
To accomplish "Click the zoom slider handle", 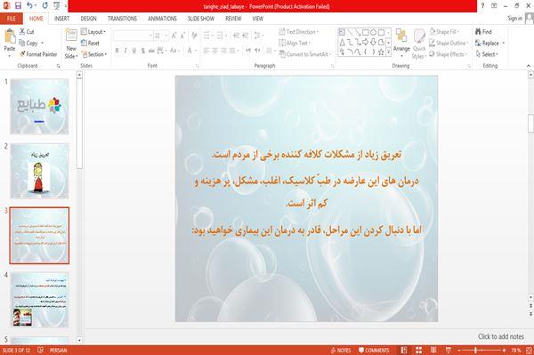I will [476, 350].
